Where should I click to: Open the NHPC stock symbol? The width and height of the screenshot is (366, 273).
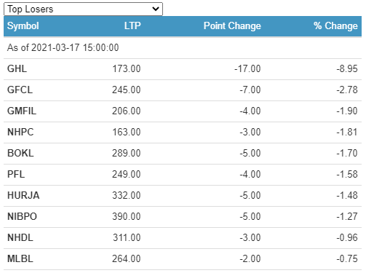20,132
